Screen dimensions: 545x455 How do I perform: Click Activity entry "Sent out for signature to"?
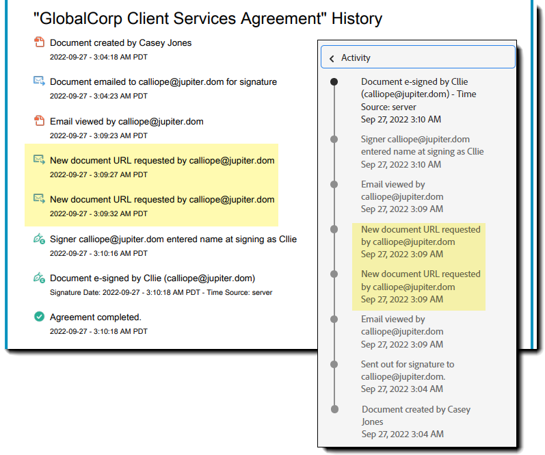point(408,370)
